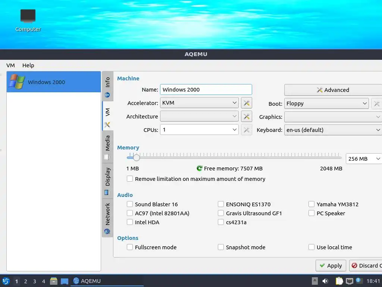This screenshot has height=287, width=382.
Task: Click the Windows 2000 VM logo icon
Action: click(16, 82)
